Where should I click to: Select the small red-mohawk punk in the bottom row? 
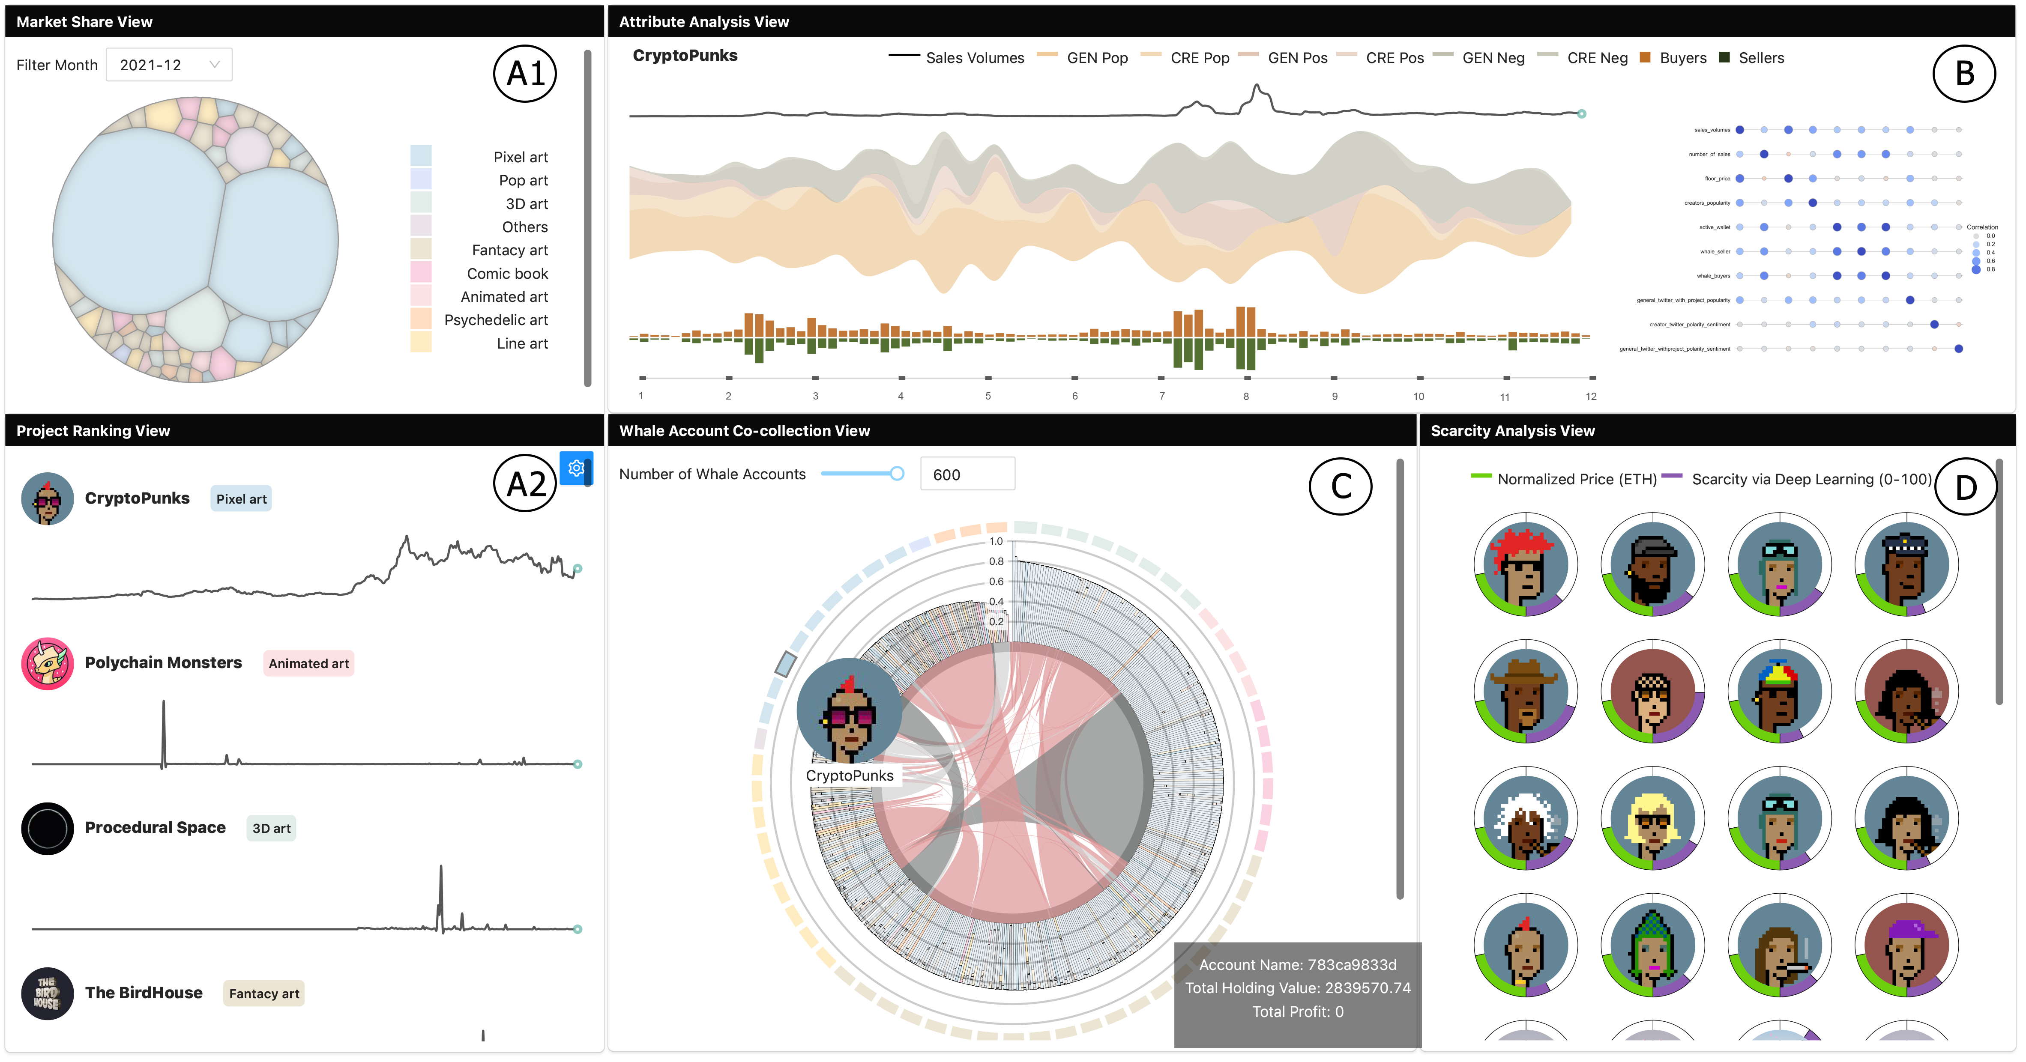click(1525, 945)
